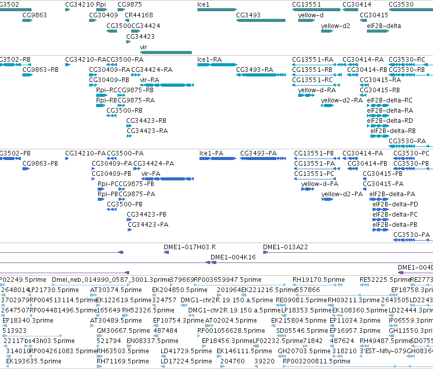Select the CG34423 gene label

[140, 37]
